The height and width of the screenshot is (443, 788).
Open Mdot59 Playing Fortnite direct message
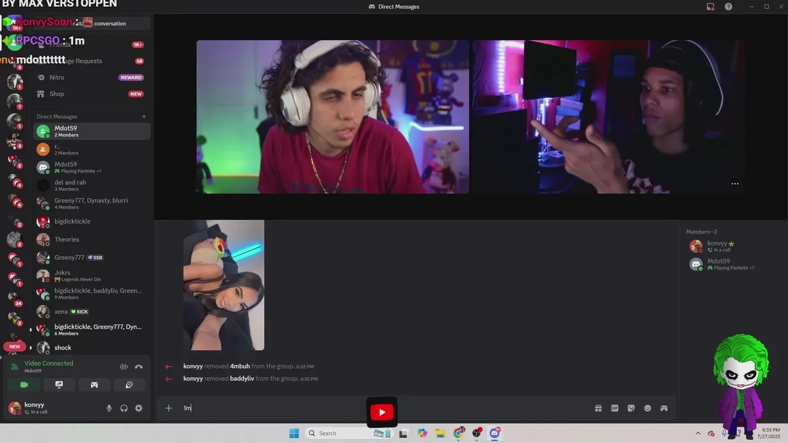pyautogui.click(x=92, y=167)
